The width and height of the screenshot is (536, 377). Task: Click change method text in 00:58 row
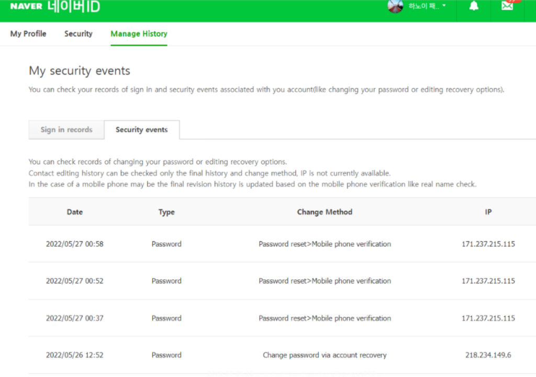click(325, 244)
